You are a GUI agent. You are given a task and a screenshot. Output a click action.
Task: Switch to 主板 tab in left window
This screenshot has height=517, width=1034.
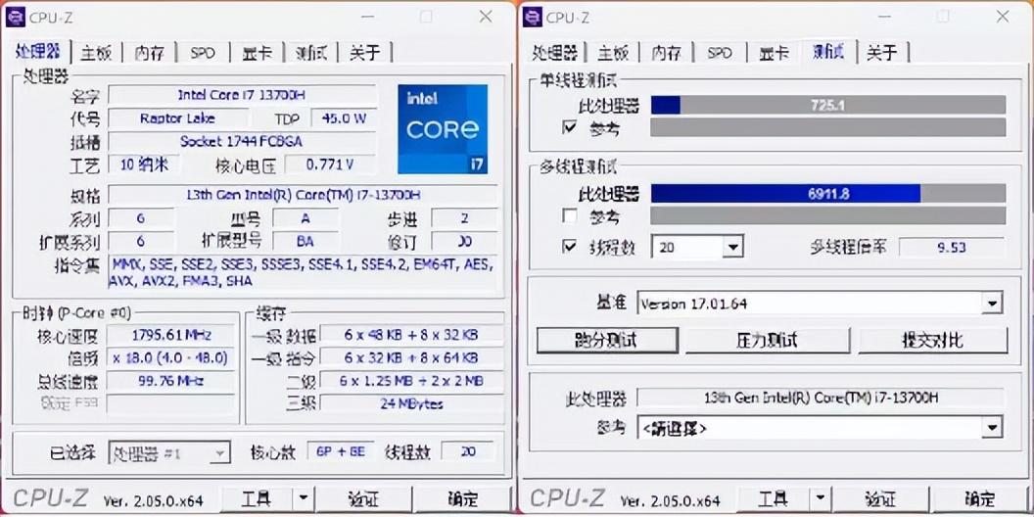96,53
